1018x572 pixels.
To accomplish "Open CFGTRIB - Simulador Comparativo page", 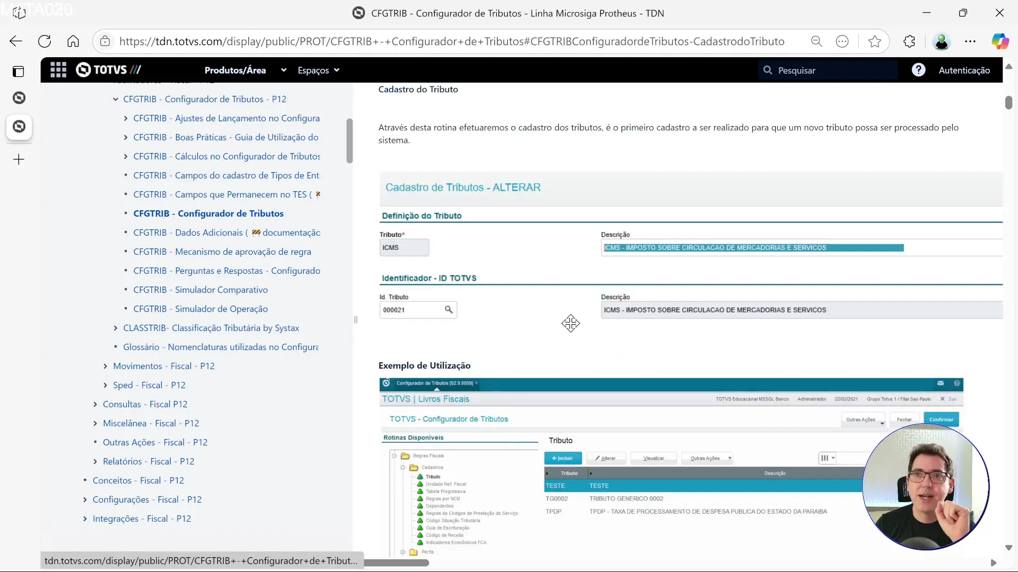I will [x=221, y=290].
